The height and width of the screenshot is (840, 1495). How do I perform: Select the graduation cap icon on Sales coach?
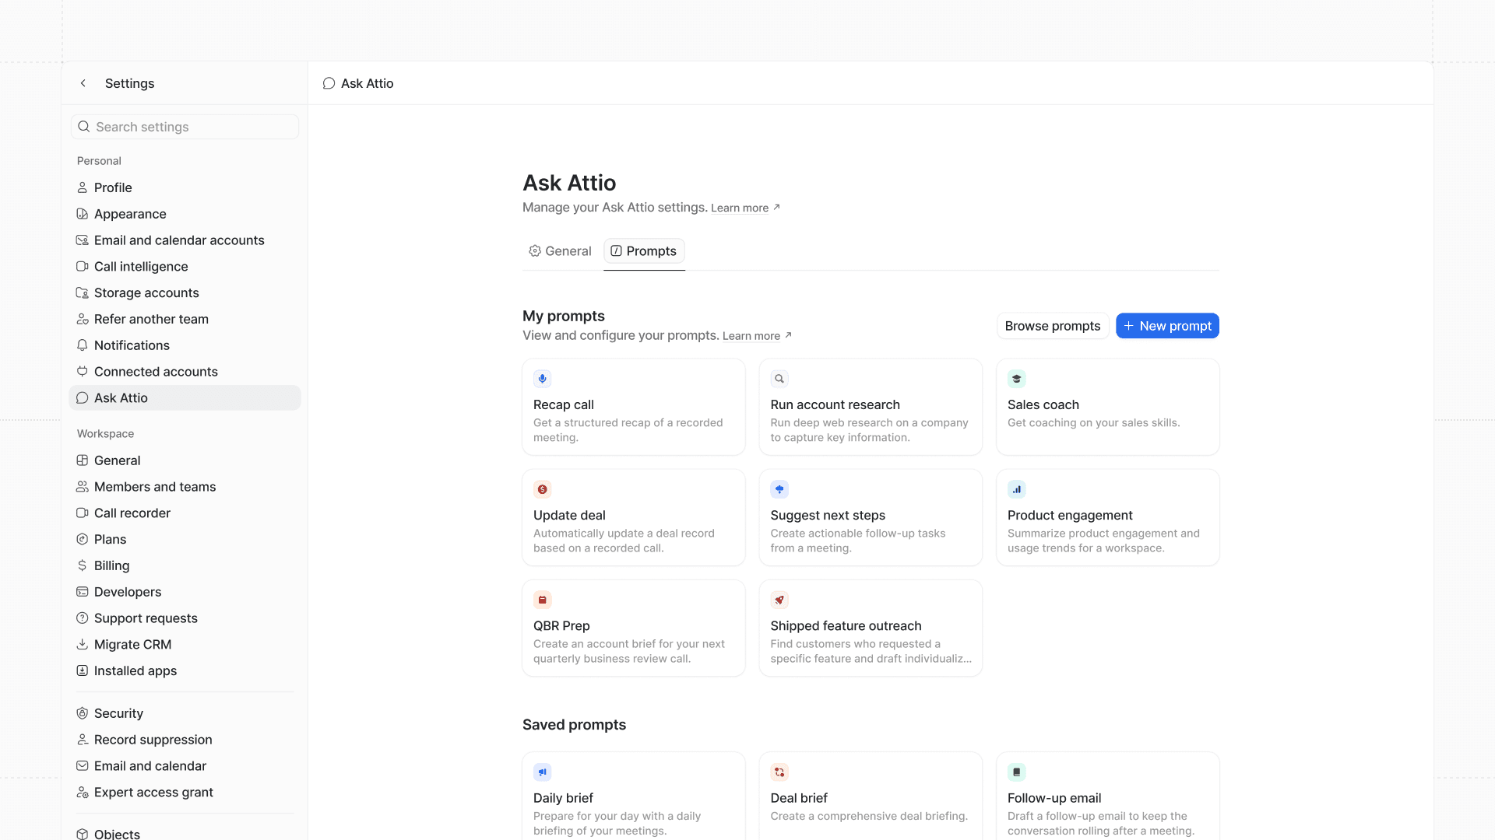click(x=1017, y=379)
